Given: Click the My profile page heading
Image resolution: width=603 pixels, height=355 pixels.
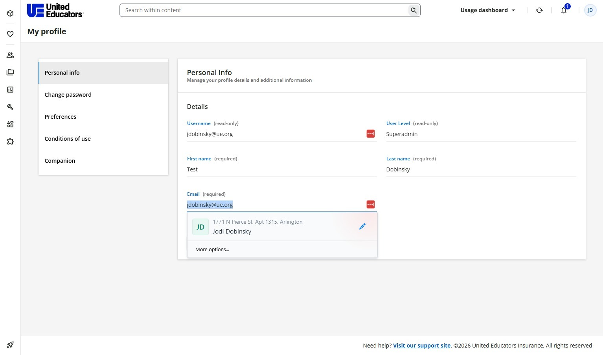Looking at the screenshot, I should pos(47,31).
